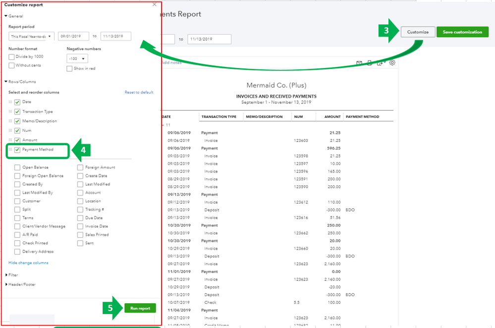This screenshot has width=495, height=328.
Task: Uncheck the Amount column checkbox
Action: click(x=17, y=140)
